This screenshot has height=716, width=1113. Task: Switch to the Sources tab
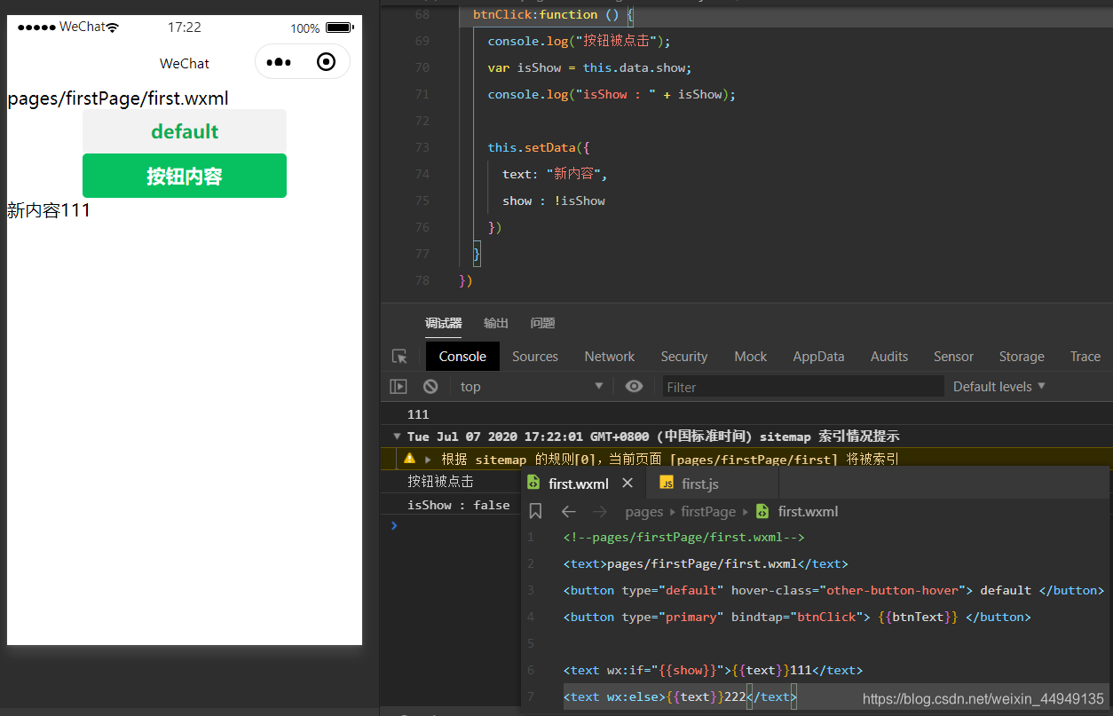pos(535,357)
